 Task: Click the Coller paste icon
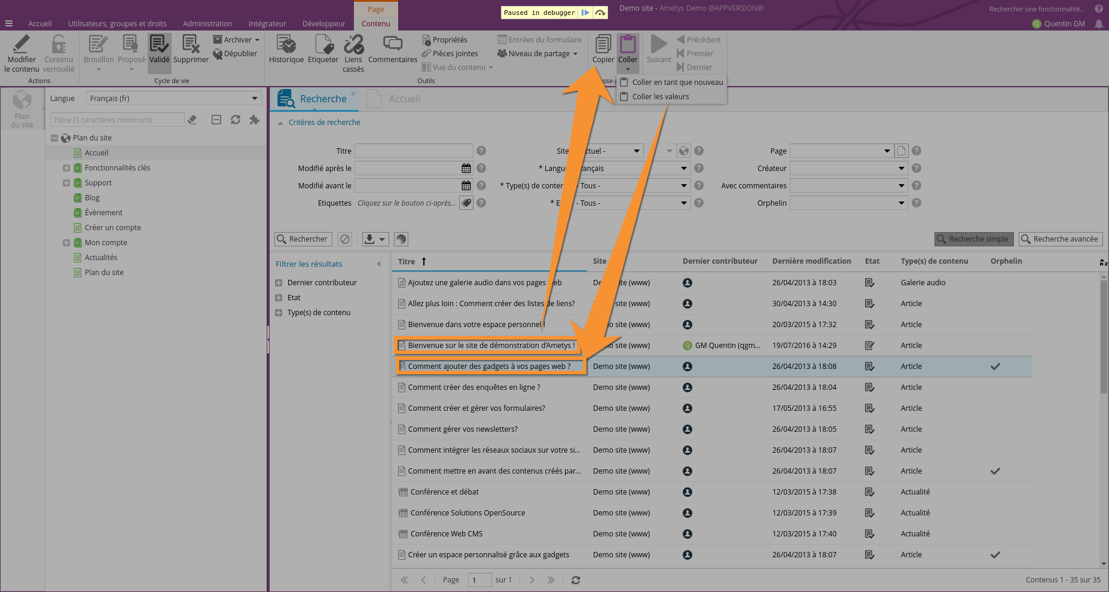coord(628,44)
